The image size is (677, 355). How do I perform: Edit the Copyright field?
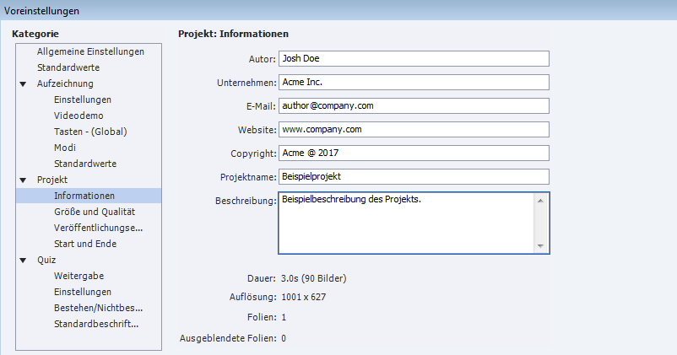(414, 153)
